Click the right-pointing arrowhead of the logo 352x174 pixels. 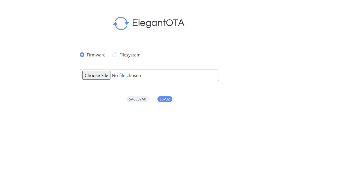point(126,23)
